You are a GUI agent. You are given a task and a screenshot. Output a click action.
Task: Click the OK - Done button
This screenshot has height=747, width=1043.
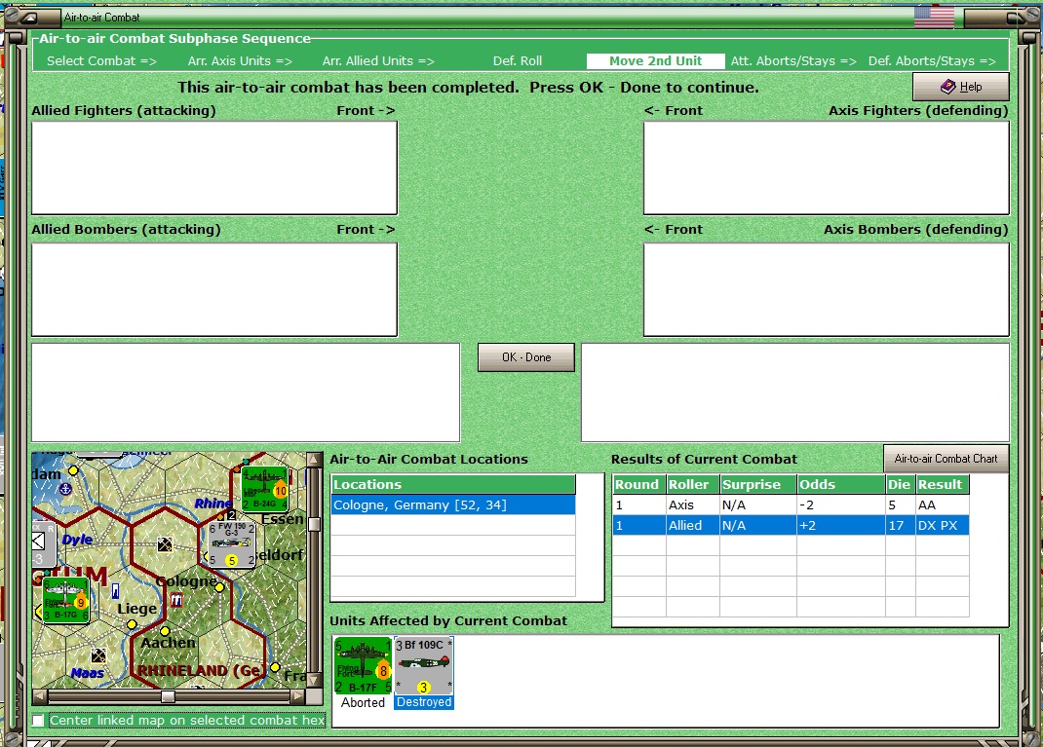[526, 357]
